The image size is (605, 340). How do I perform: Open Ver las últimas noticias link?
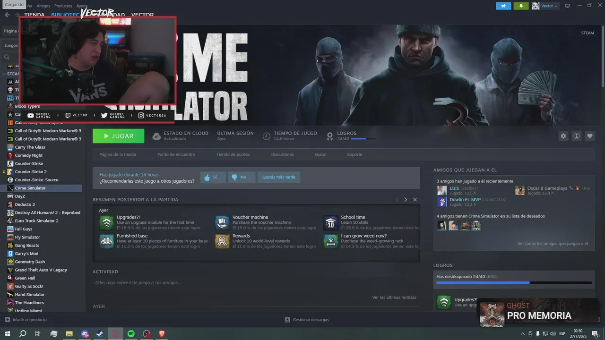394,297
